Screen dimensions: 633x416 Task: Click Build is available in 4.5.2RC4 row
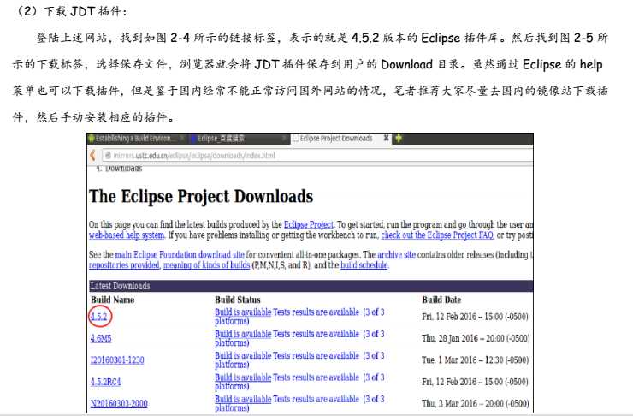(243, 377)
